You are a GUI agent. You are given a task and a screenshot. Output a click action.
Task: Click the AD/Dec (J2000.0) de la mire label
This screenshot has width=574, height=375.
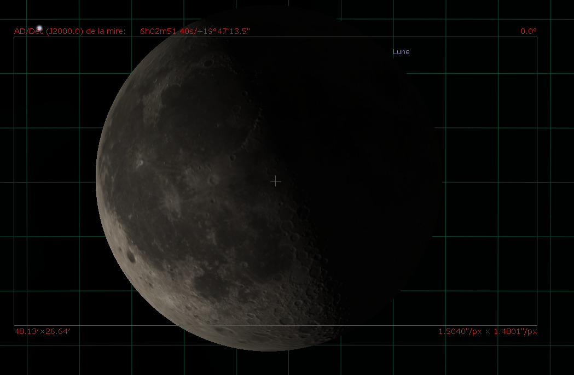pyautogui.click(x=69, y=31)
